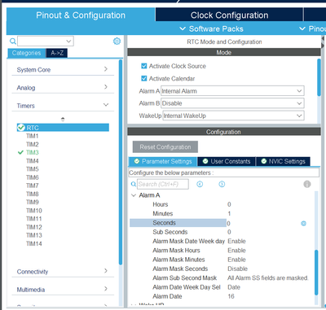Image resolution: width=326 pixels, height=310 pixels.
Task: Select TIM11 in the timers list
Action: click(34, 219)
